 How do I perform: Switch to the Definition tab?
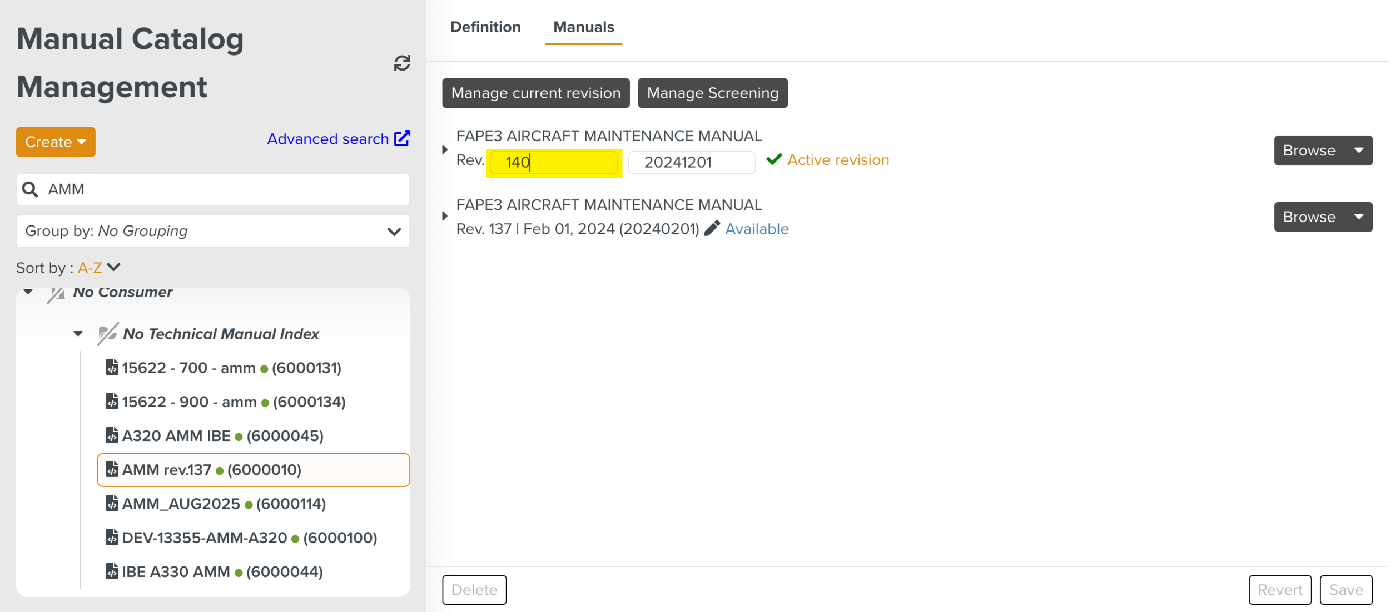[485, 27]
